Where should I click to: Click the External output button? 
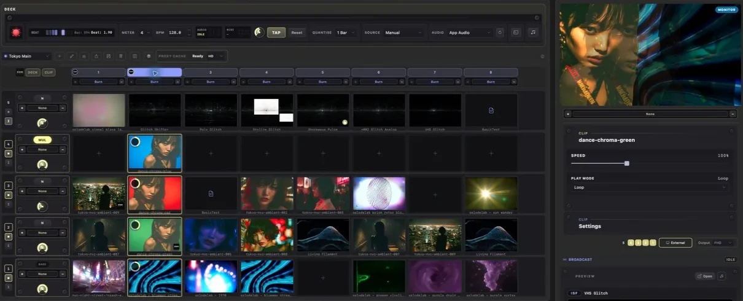pos(675,243)
